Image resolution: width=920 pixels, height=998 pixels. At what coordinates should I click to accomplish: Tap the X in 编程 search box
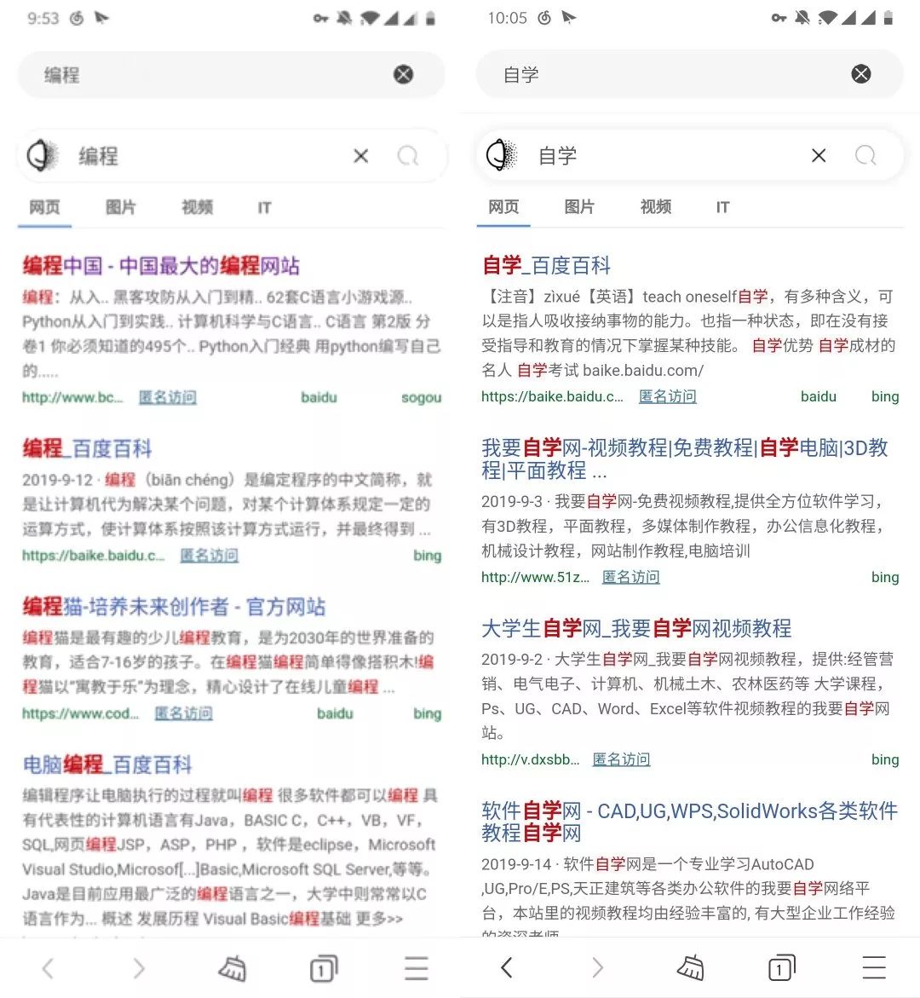[360, 155]
